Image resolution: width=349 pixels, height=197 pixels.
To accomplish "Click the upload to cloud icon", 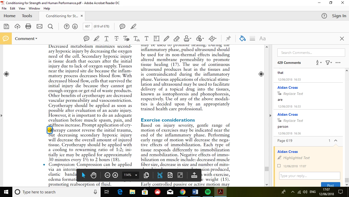I will coord(17,26).
